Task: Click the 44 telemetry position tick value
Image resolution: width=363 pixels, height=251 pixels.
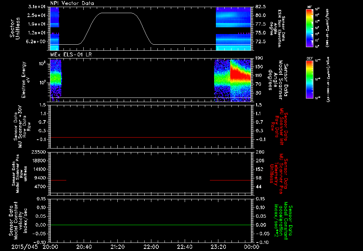Action: point(258,186)
